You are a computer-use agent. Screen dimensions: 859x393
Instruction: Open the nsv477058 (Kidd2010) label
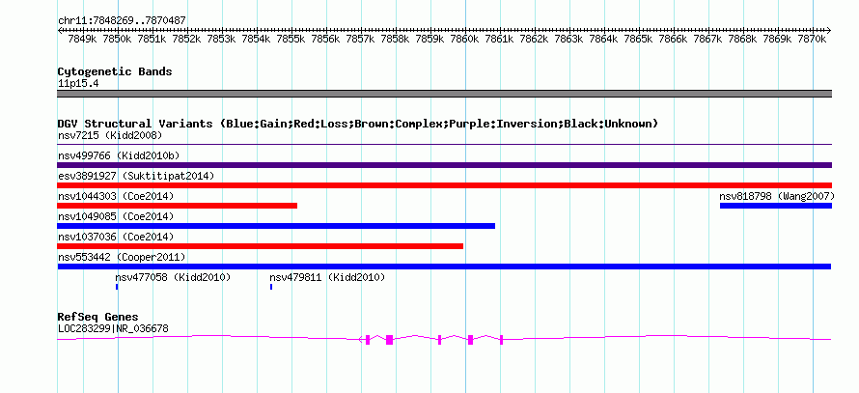pos(173,277)
